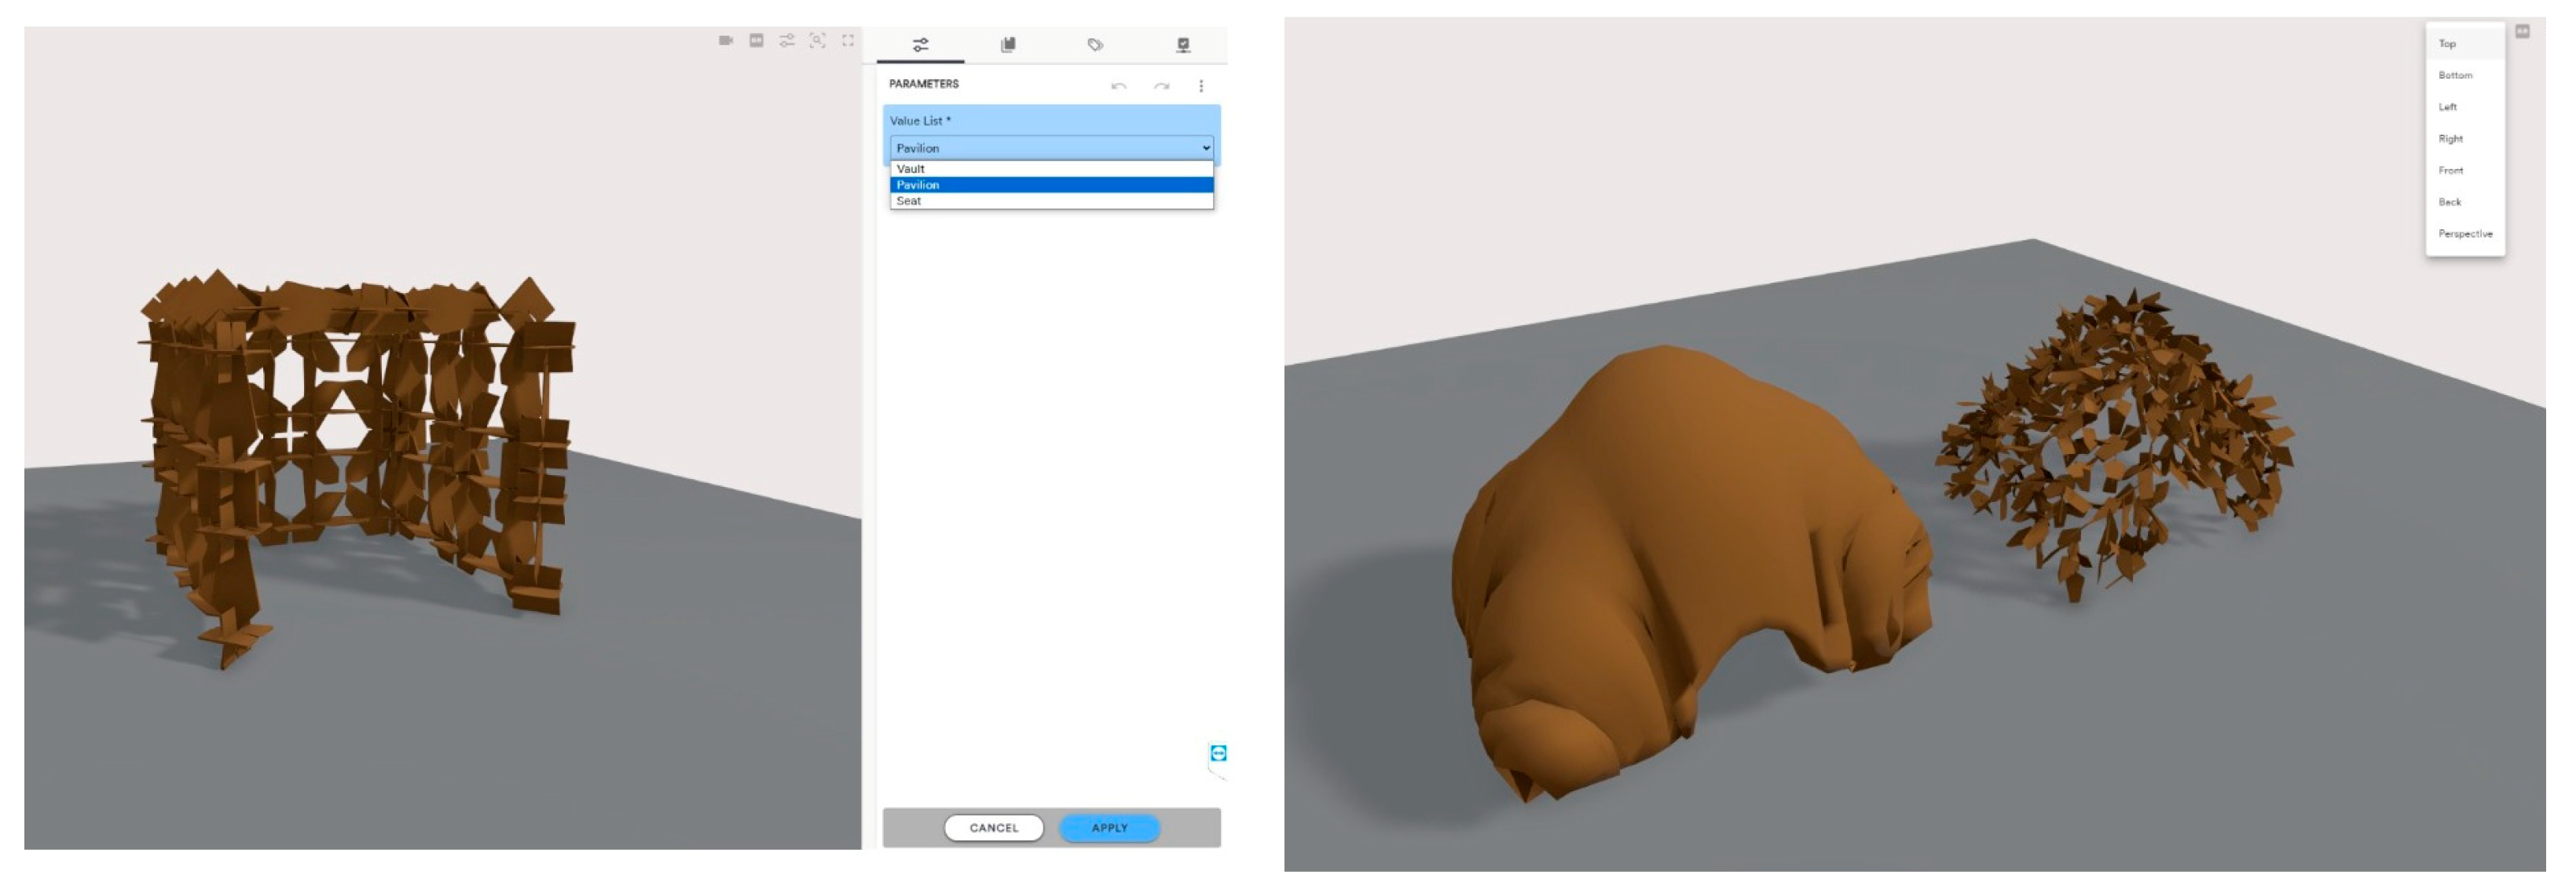
Task: Click the zoom extents magnifier icon
Action: click(x=817, y=41)
